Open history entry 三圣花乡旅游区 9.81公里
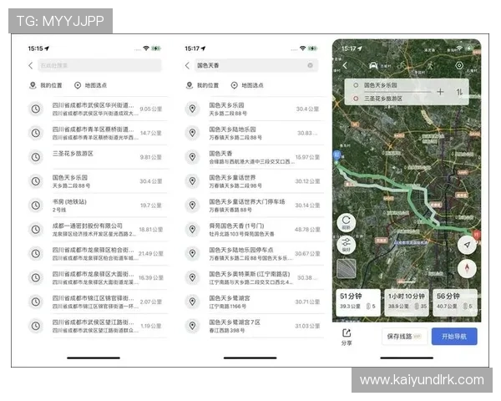Image resolution: width=501 pixels, height=401 pixels. pos(98,157)
